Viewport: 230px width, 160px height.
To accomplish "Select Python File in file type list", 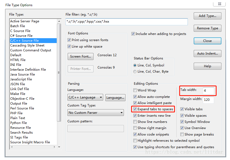I will coord(19,123).
